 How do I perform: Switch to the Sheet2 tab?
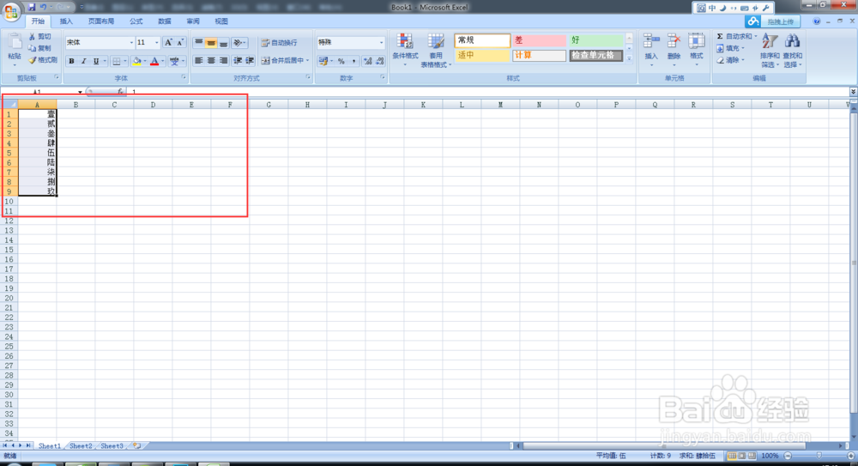[81, 446]
